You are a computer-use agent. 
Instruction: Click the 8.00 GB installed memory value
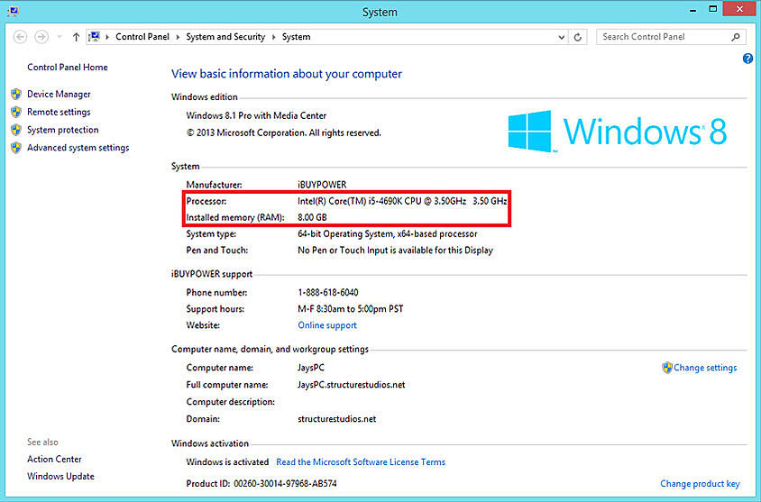point(312,217)
